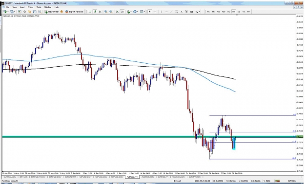Click the Zoom Out magnifier
This screenshot has height=184, width=305.
[x=111, y=12]
